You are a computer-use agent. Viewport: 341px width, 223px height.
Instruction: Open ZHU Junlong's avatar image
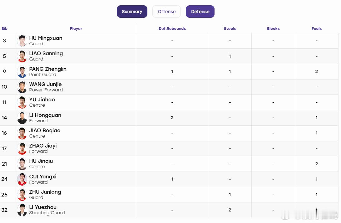tap(22, 195)
